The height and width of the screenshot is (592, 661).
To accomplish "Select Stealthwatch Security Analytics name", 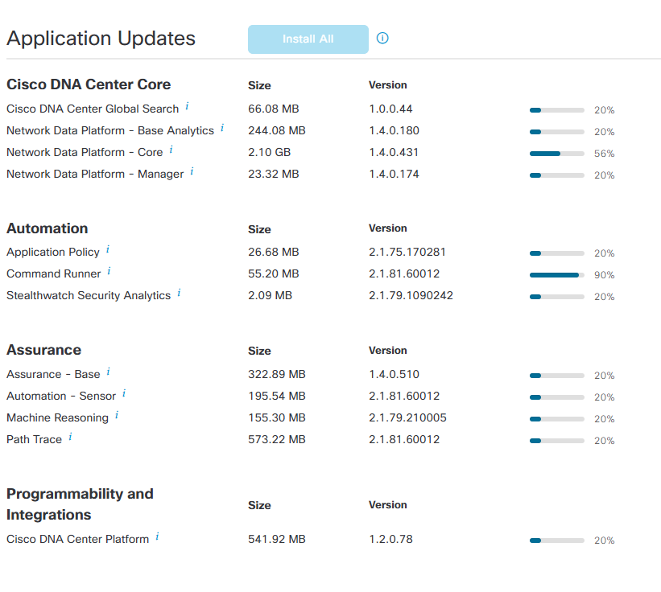I will [89, 295].
